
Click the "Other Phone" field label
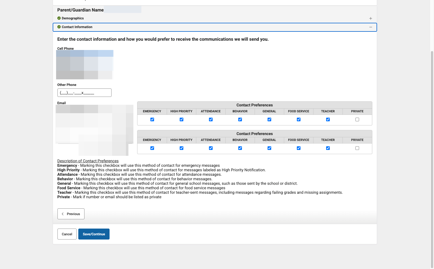pyautogui.click(x=67, y=85)
